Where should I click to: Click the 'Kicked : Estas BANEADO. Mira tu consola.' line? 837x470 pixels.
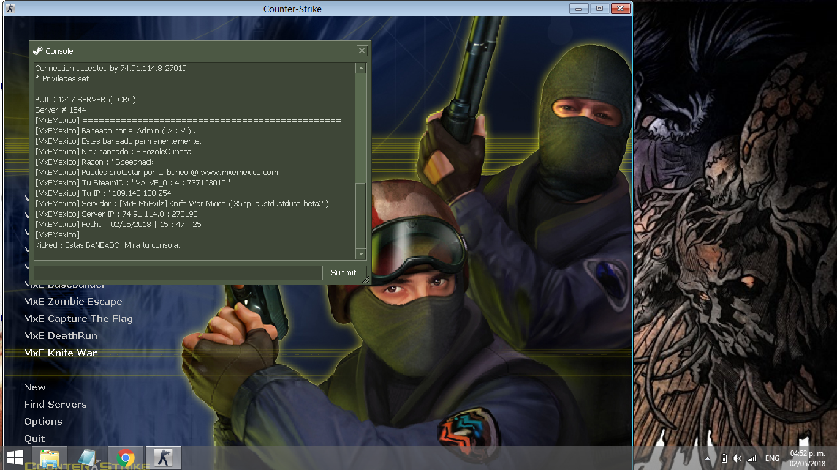tap(108, 245)
